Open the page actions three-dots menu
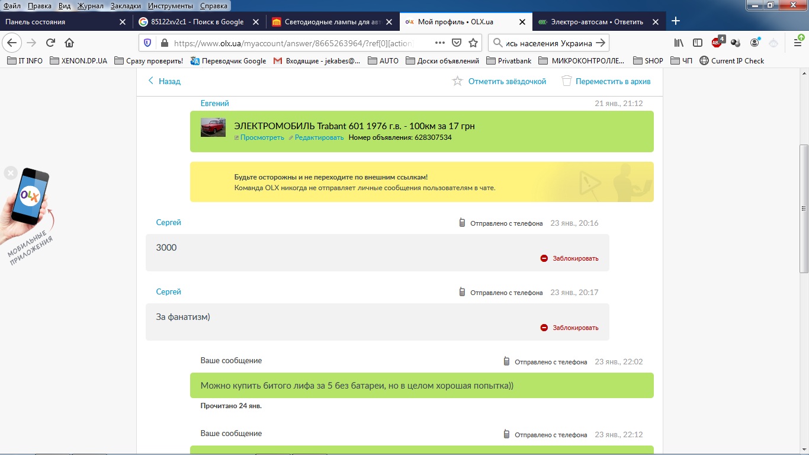The width and height of the screenshot is (809, 455). [x=439, y=43]
